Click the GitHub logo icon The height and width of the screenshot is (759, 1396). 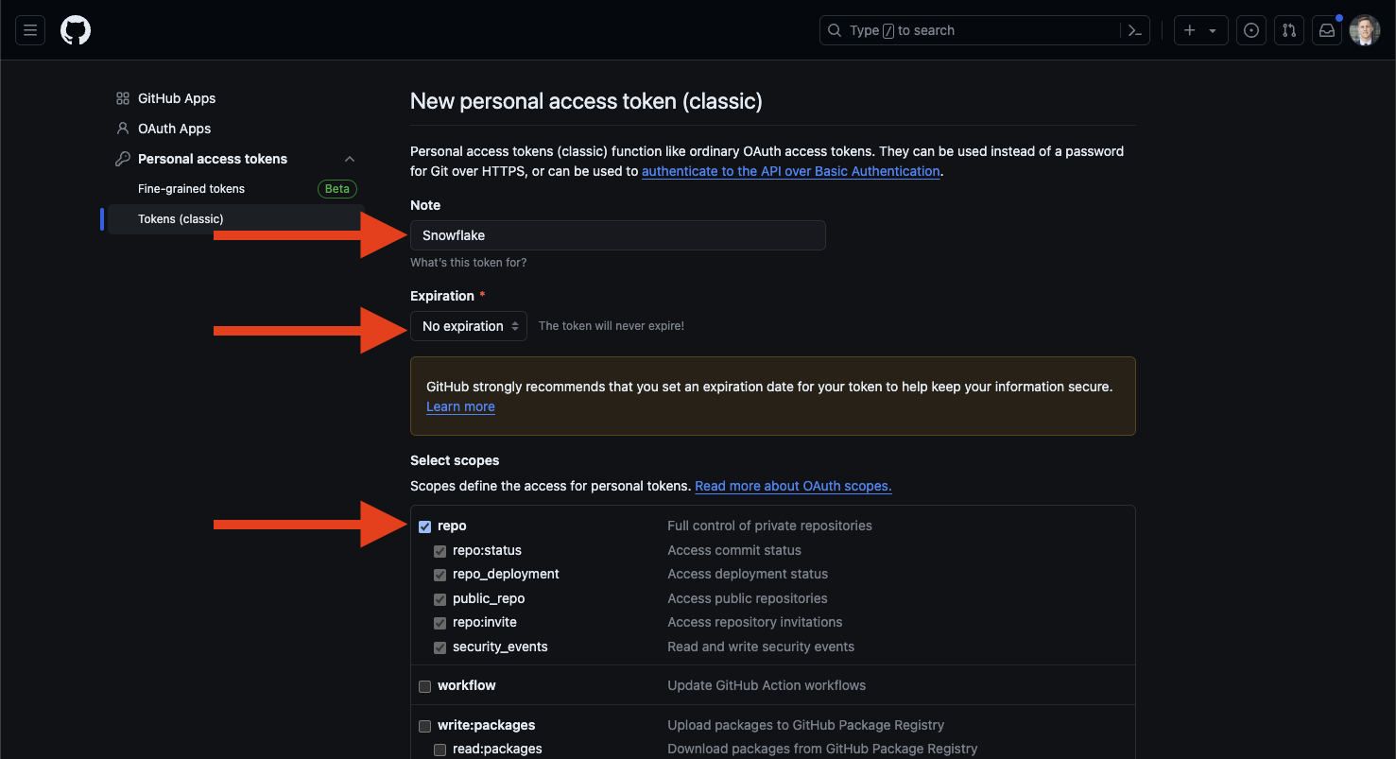click(76, 30)
